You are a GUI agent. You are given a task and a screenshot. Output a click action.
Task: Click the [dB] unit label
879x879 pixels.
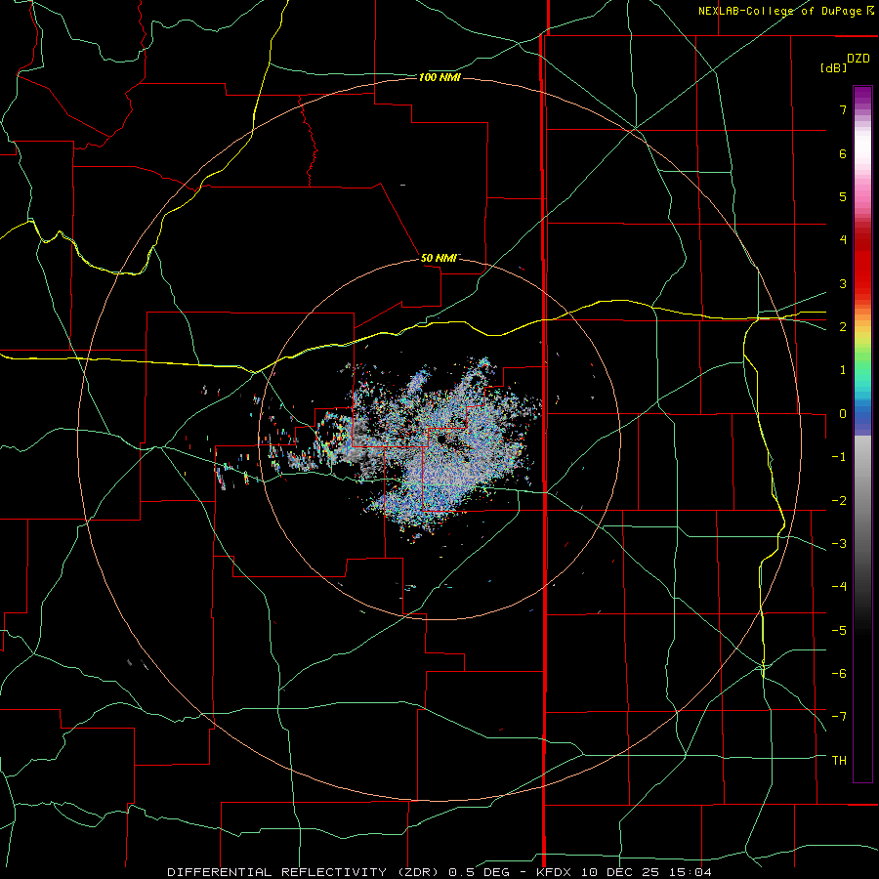coord(833,67)
